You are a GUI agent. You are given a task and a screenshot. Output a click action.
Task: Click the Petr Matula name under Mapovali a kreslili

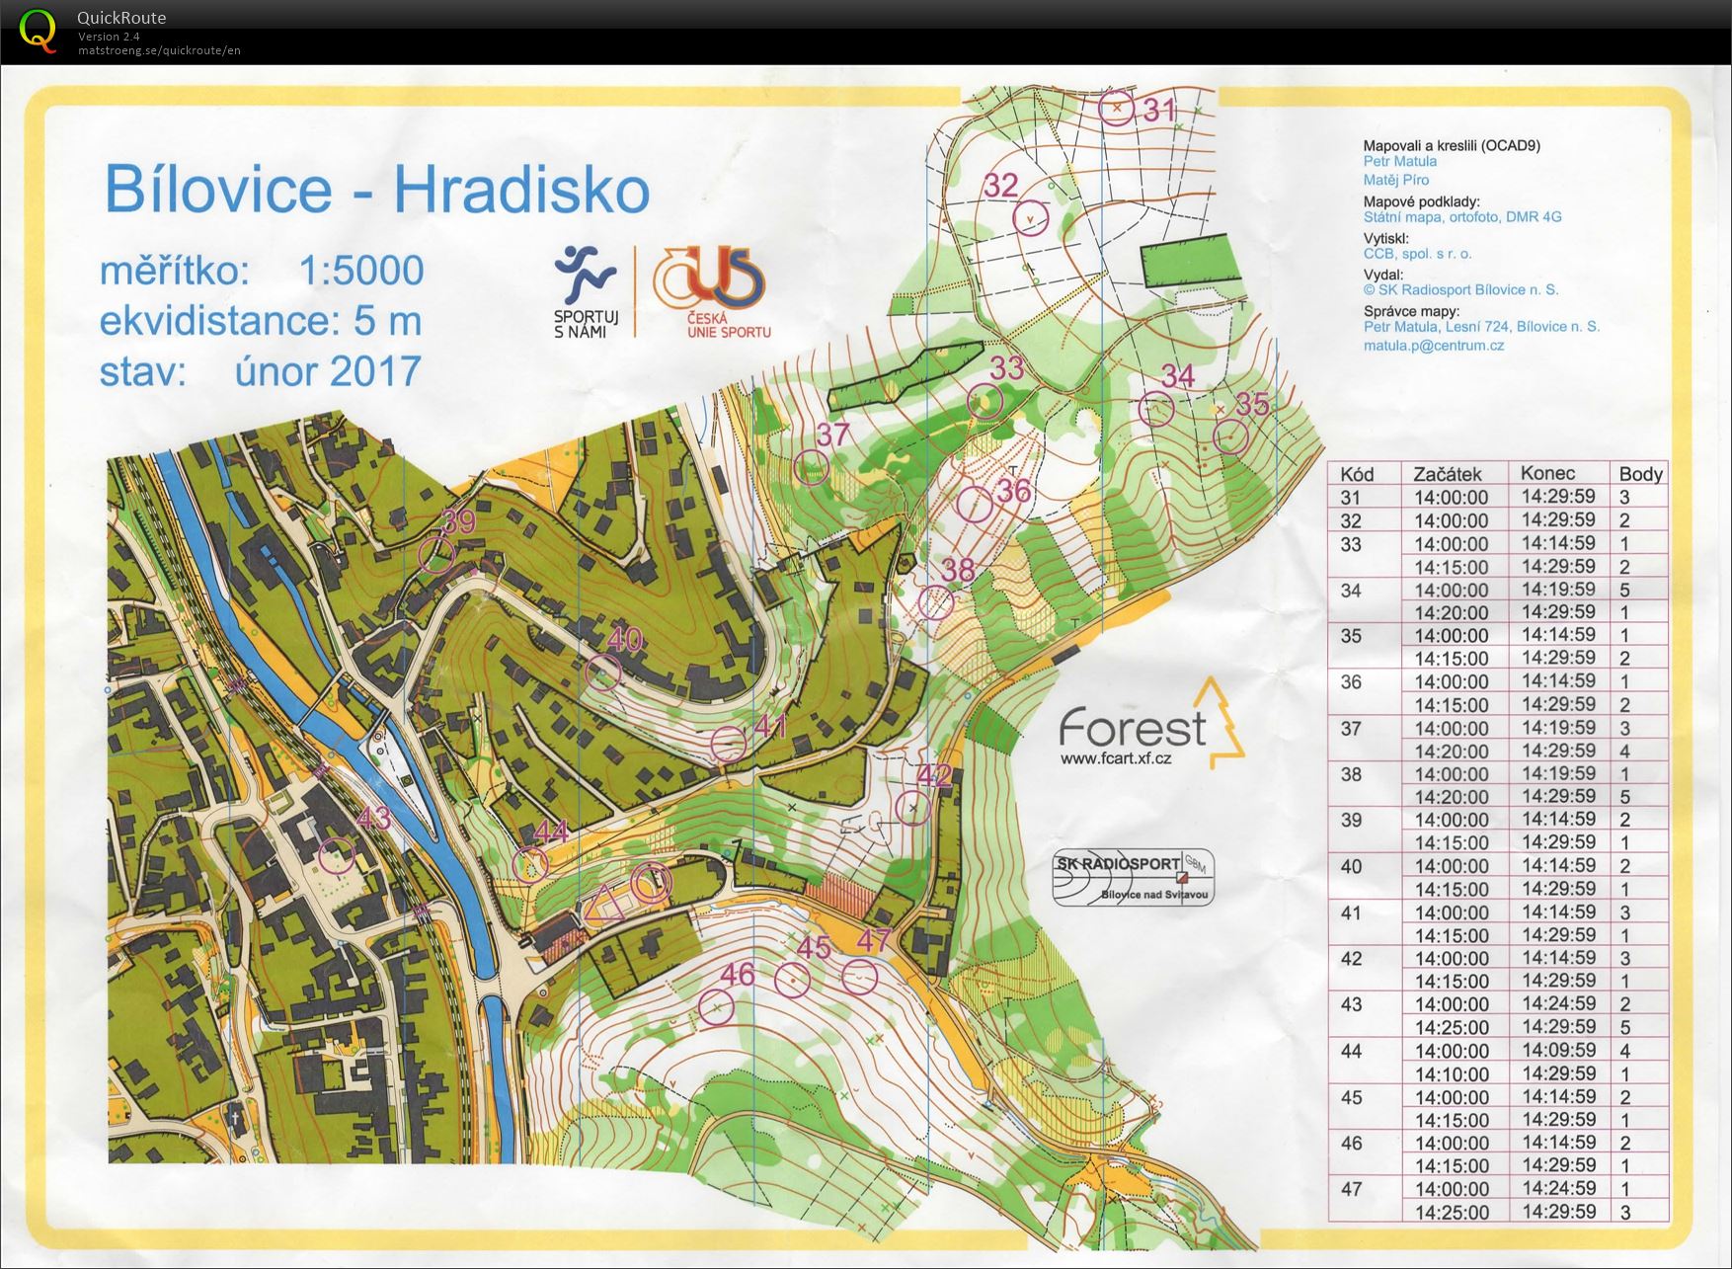click(1400, 161)
